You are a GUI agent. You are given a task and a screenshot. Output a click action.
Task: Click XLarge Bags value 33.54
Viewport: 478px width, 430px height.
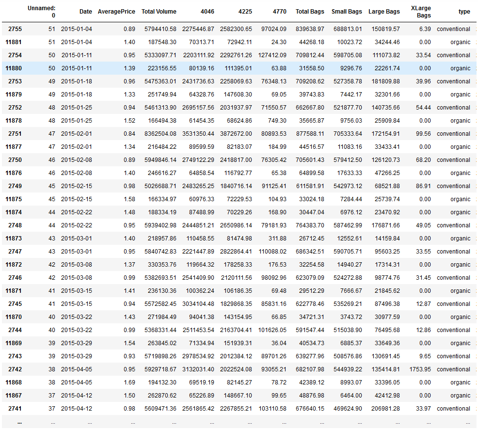click(x=423, y=55)
